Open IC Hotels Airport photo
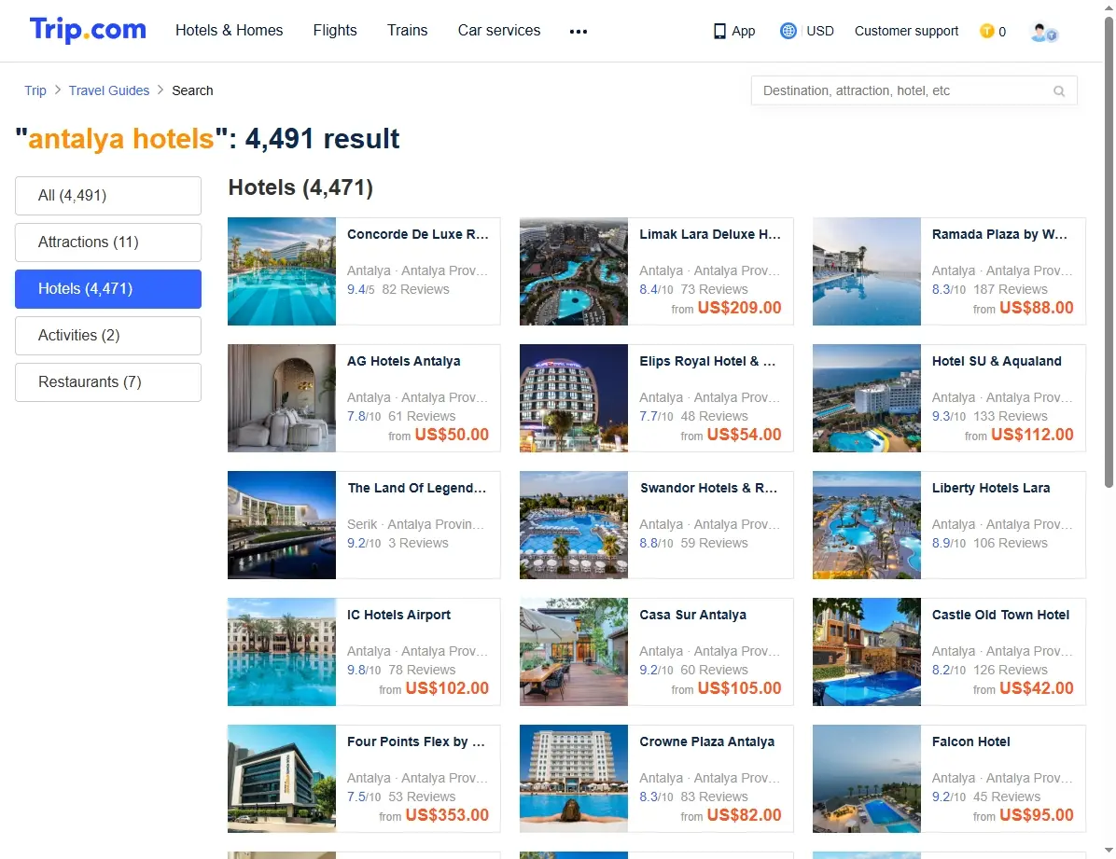This screenshot has width=1116, height=859. [x=282, y=651]
